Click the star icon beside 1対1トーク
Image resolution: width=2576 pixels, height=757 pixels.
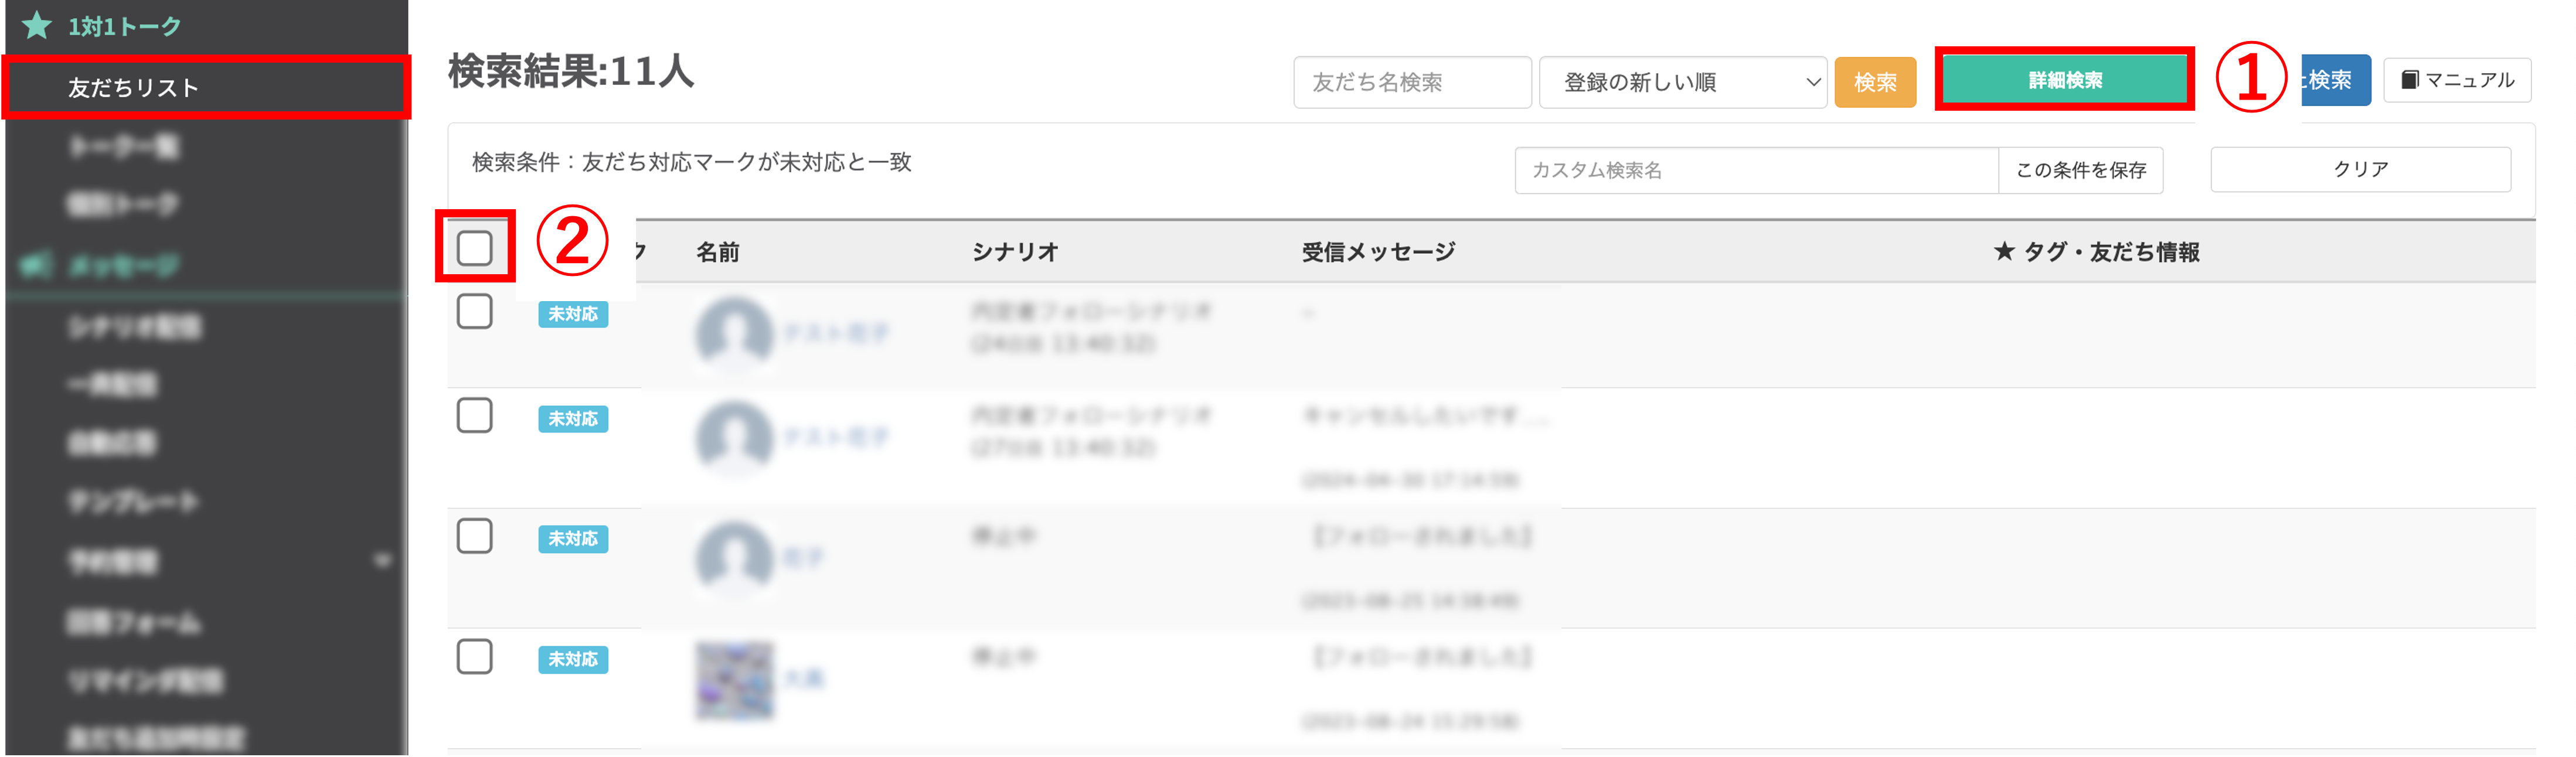[37, 25]
